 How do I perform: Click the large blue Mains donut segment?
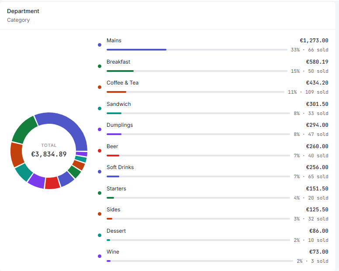71,127
